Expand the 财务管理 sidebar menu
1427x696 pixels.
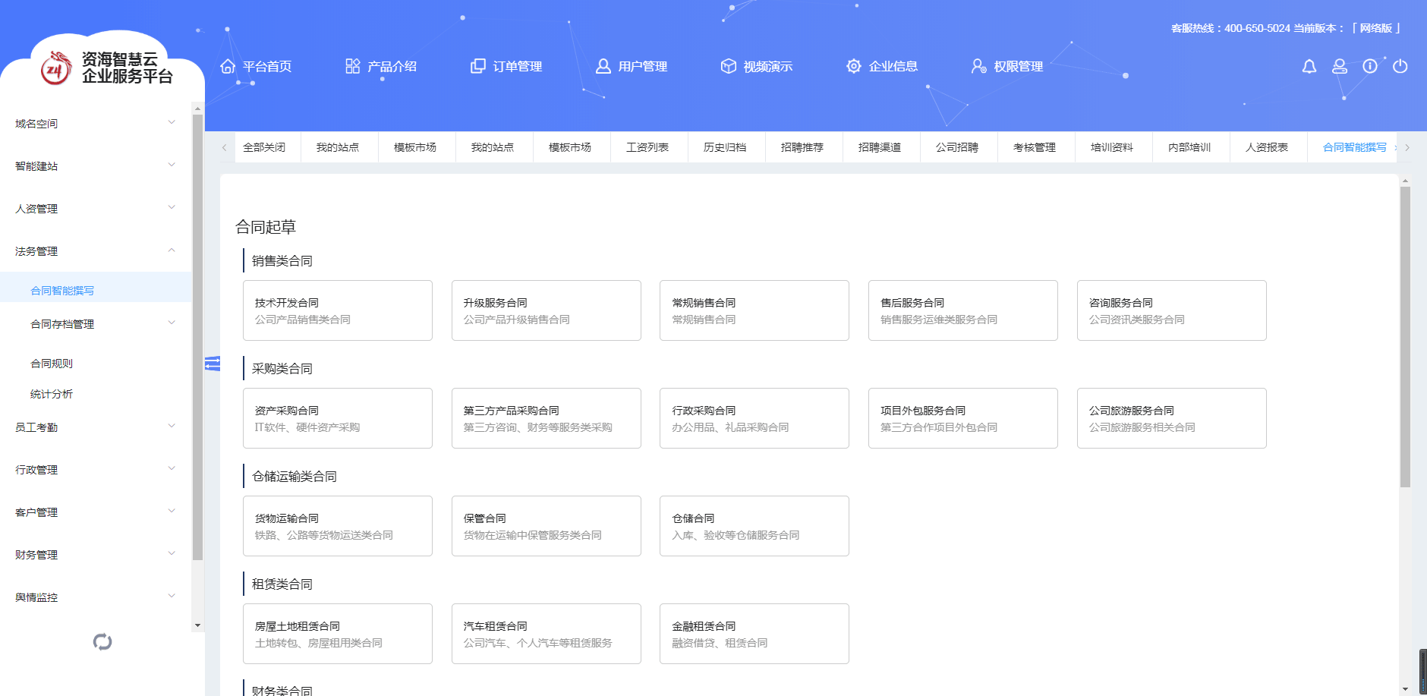95,555
